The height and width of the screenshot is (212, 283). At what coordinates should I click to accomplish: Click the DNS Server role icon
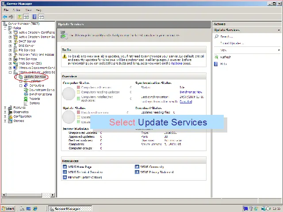(x=16, y=45)
